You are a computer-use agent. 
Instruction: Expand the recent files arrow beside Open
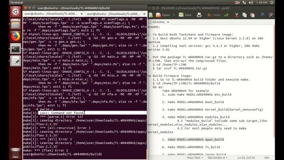(174, 15)
